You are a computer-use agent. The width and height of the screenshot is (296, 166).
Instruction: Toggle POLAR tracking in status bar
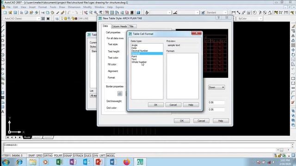tap(58, 156)
